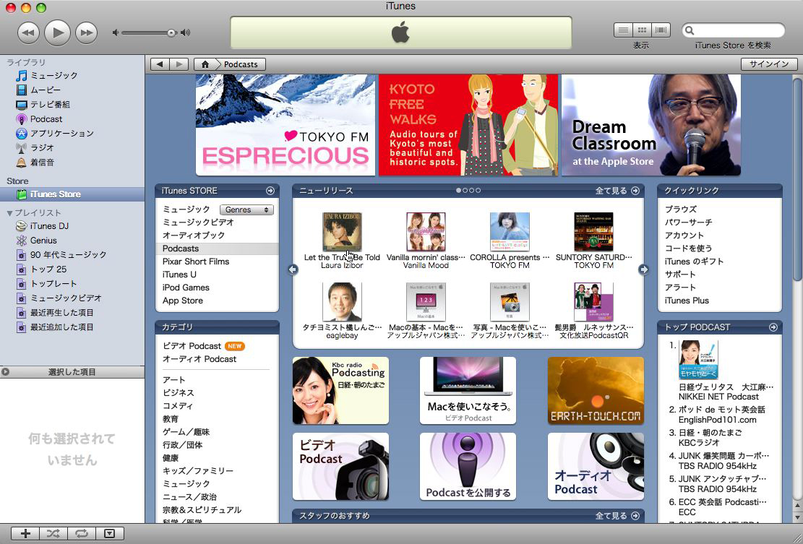
Task: Select Podcasts breadcrumb
Action: 241,64
